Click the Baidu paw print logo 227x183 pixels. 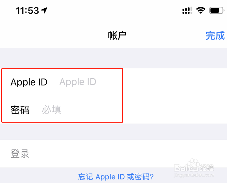coord(194,165)
